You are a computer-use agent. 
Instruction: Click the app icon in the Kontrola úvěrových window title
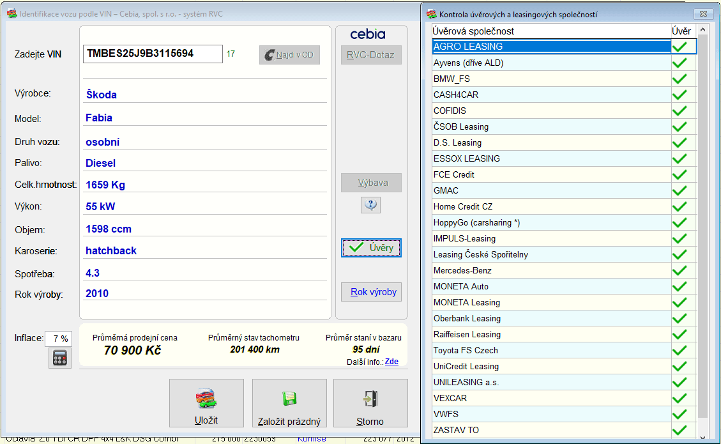point(431,14)
